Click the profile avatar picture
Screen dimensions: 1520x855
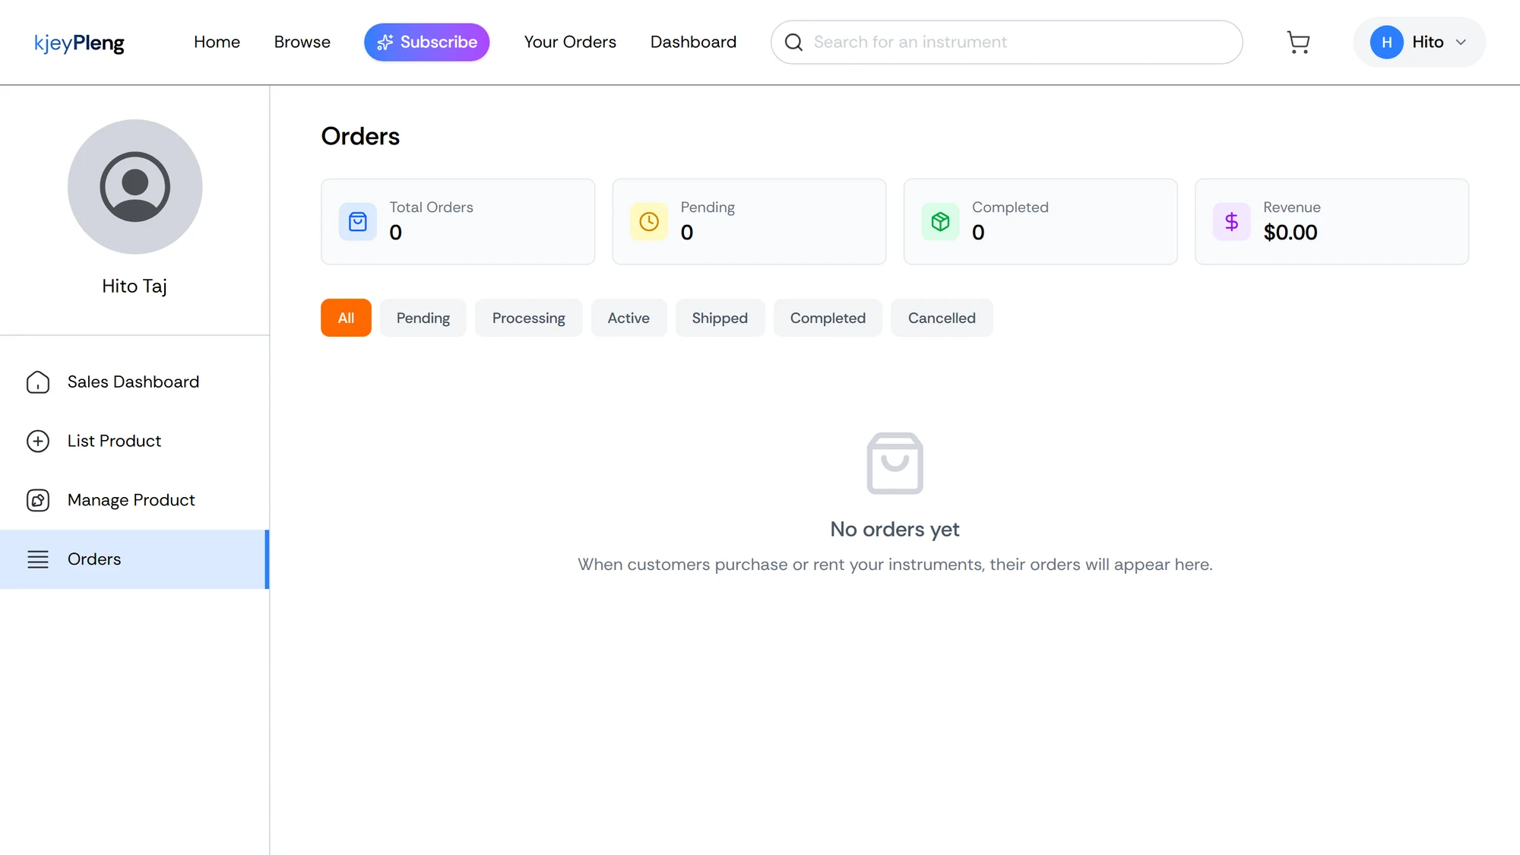pos(135,187)
